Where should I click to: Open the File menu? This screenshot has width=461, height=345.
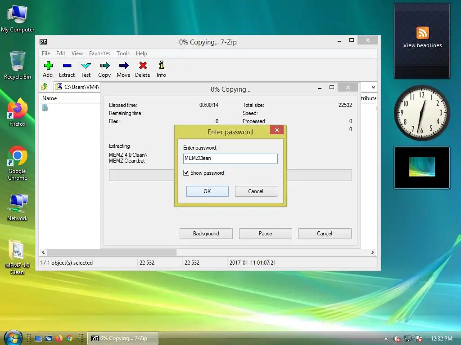(46, 53)
